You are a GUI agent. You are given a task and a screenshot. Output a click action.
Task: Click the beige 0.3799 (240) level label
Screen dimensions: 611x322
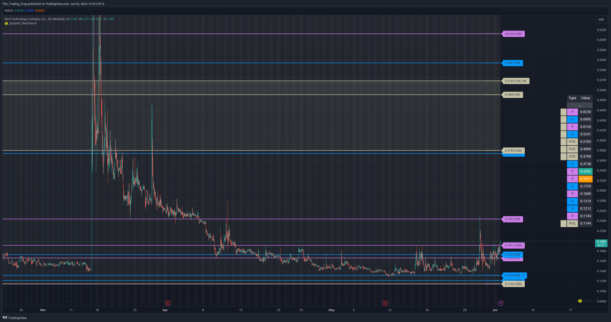[513, 151]
